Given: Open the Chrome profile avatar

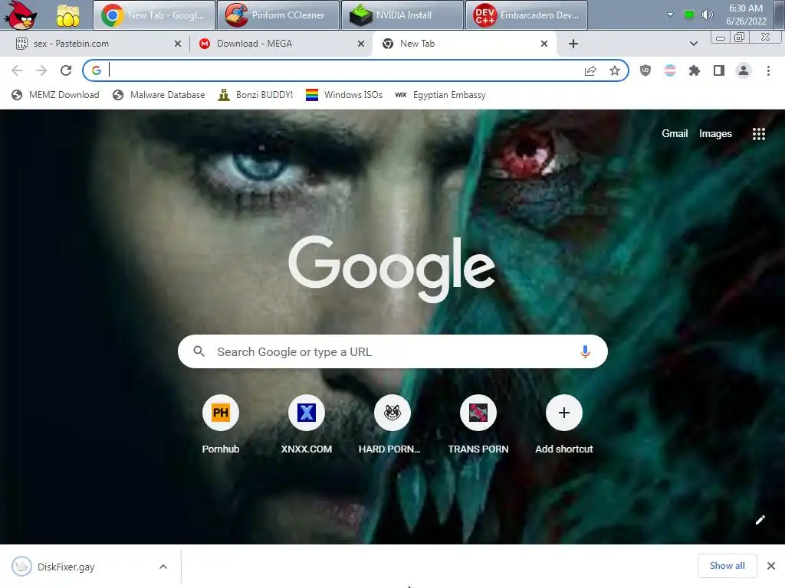Looking at the screenshot, I should coord(744,71).
